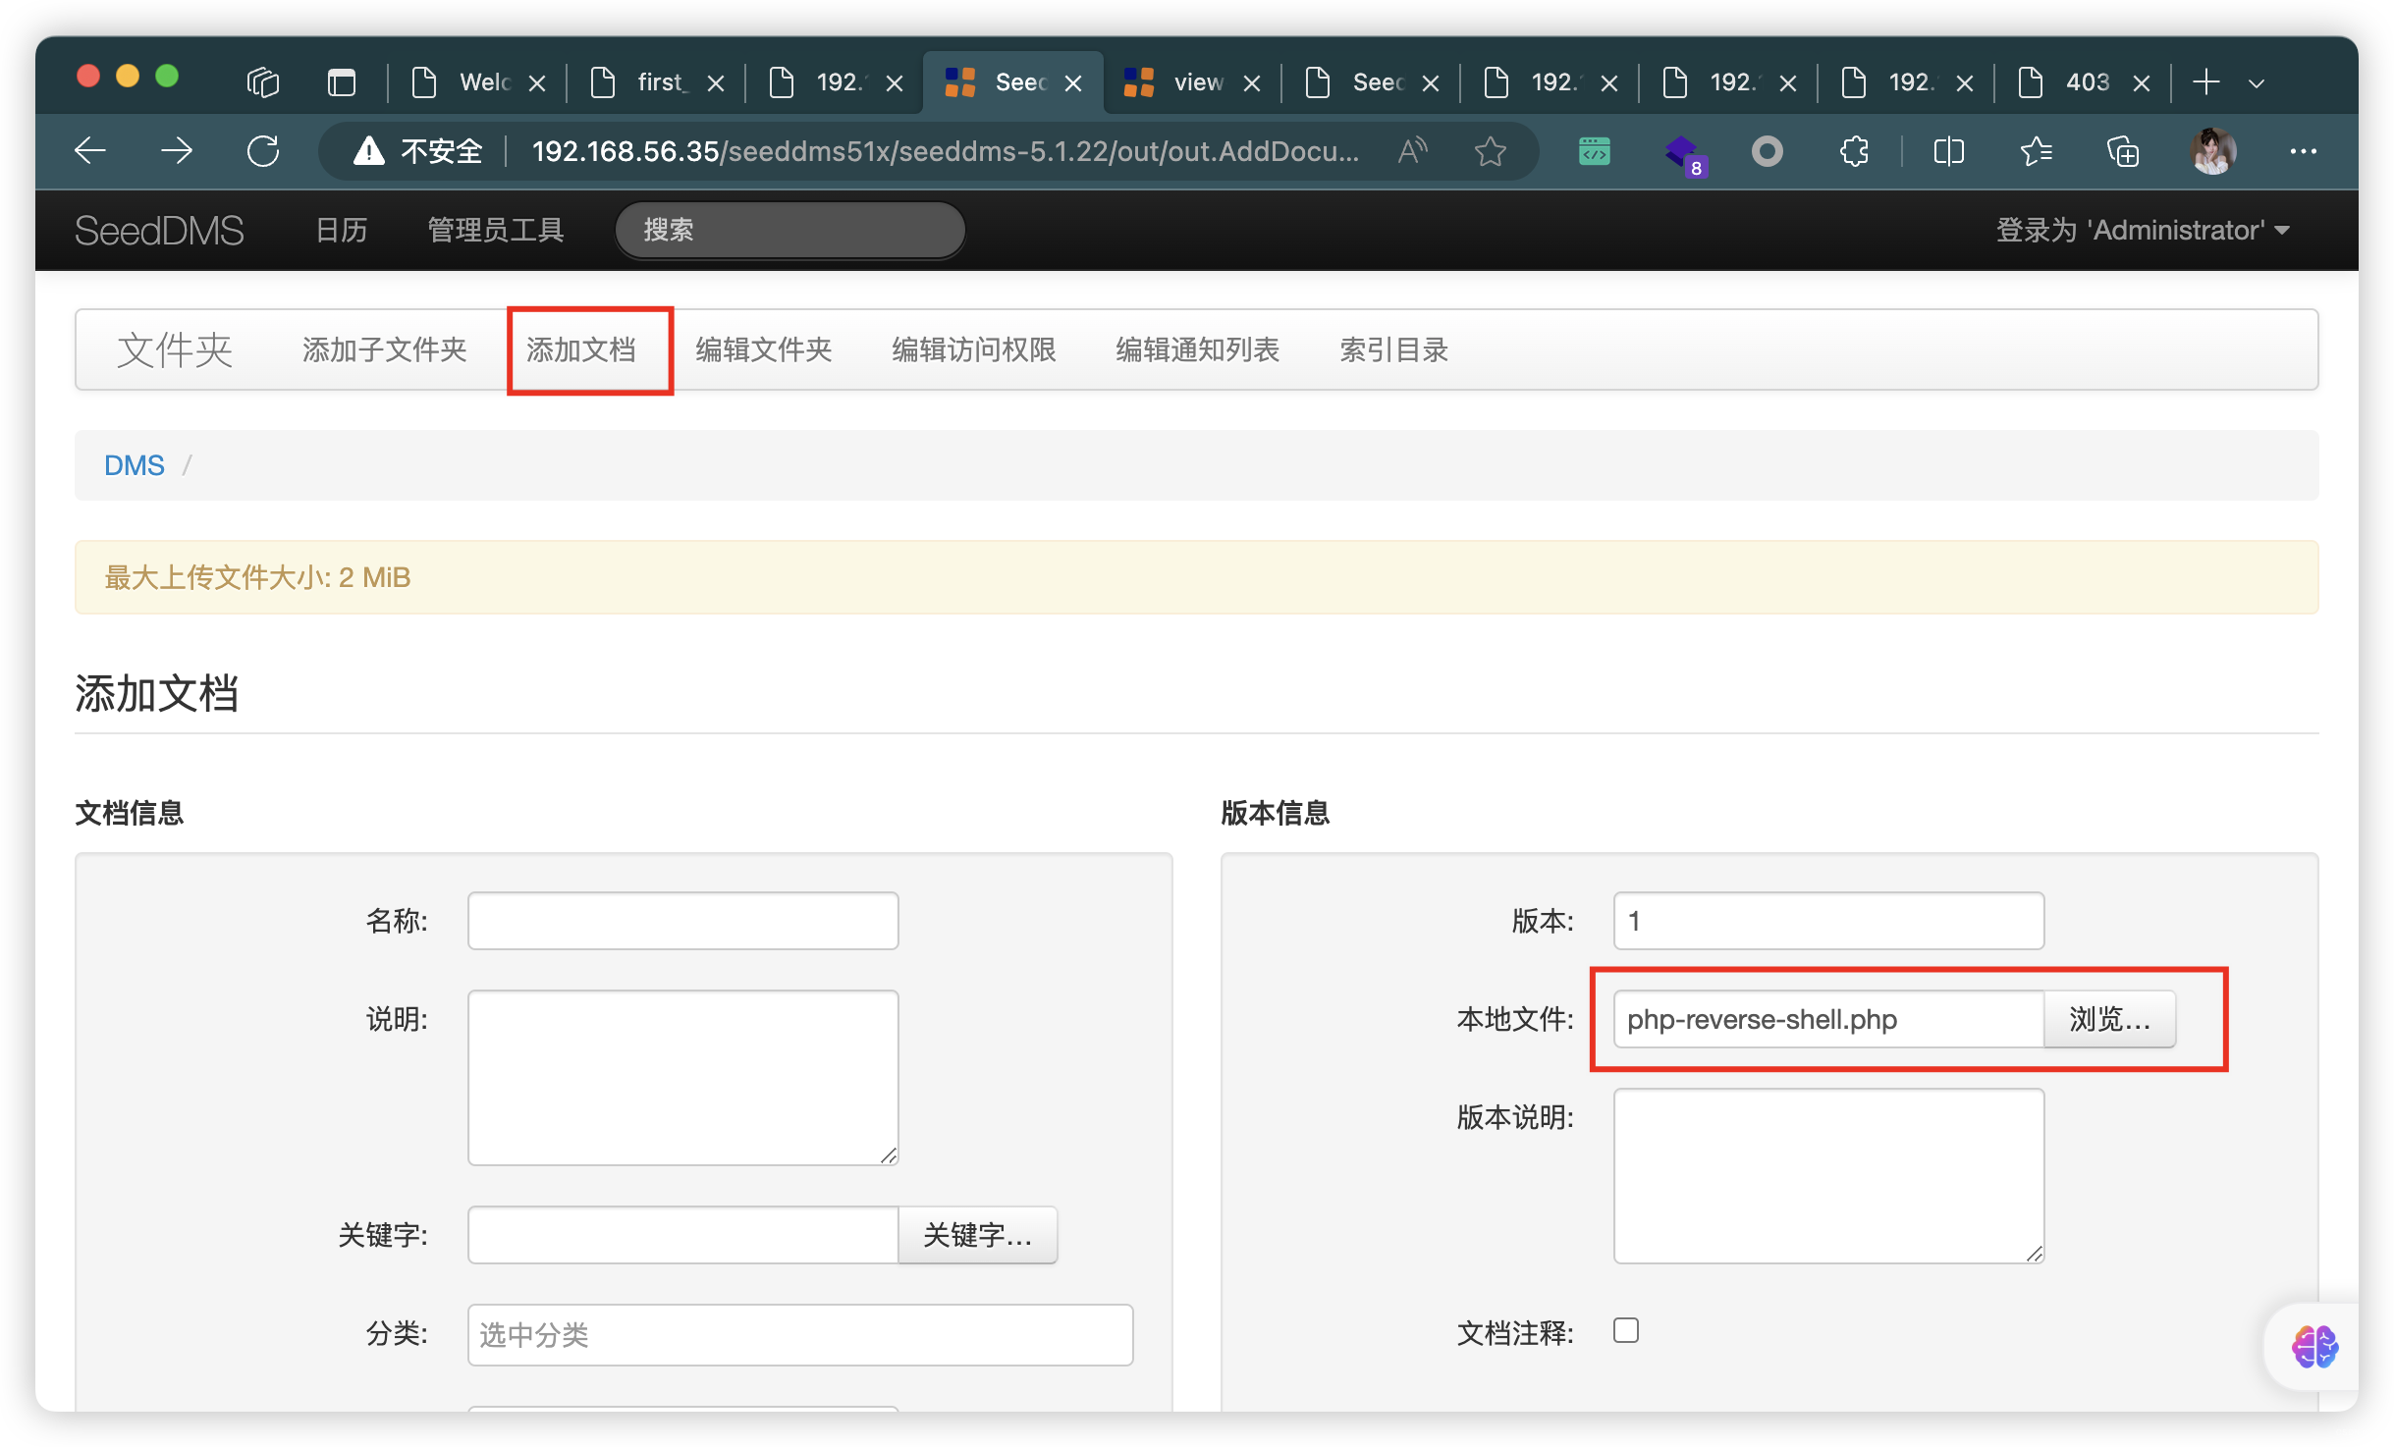Screen dimensions: 2394x1447
Task: Open the user profile avatar
Action: (2212, 151)
